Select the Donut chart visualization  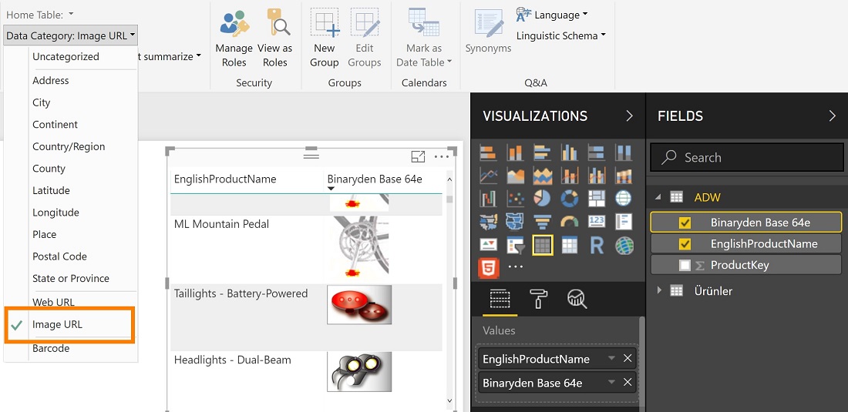pyautogui.click(x=570, y=199)
